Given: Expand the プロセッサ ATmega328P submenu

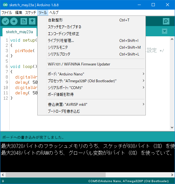Looking at the screenshot, I should [96, 81].
